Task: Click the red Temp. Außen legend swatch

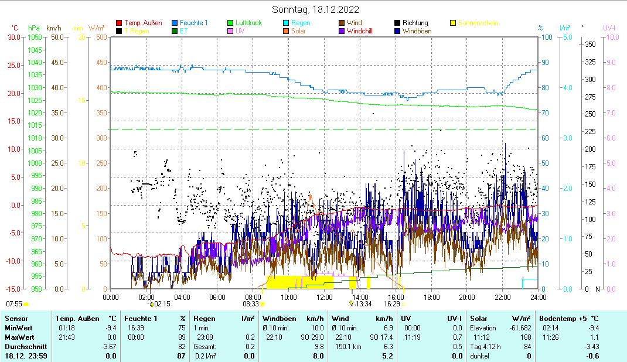Action: pos(120,23)
